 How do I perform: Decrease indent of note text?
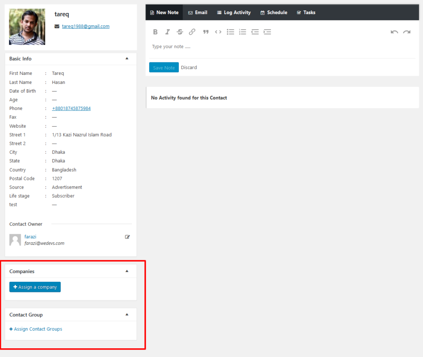pyautogui.click(x=255, y=32)
